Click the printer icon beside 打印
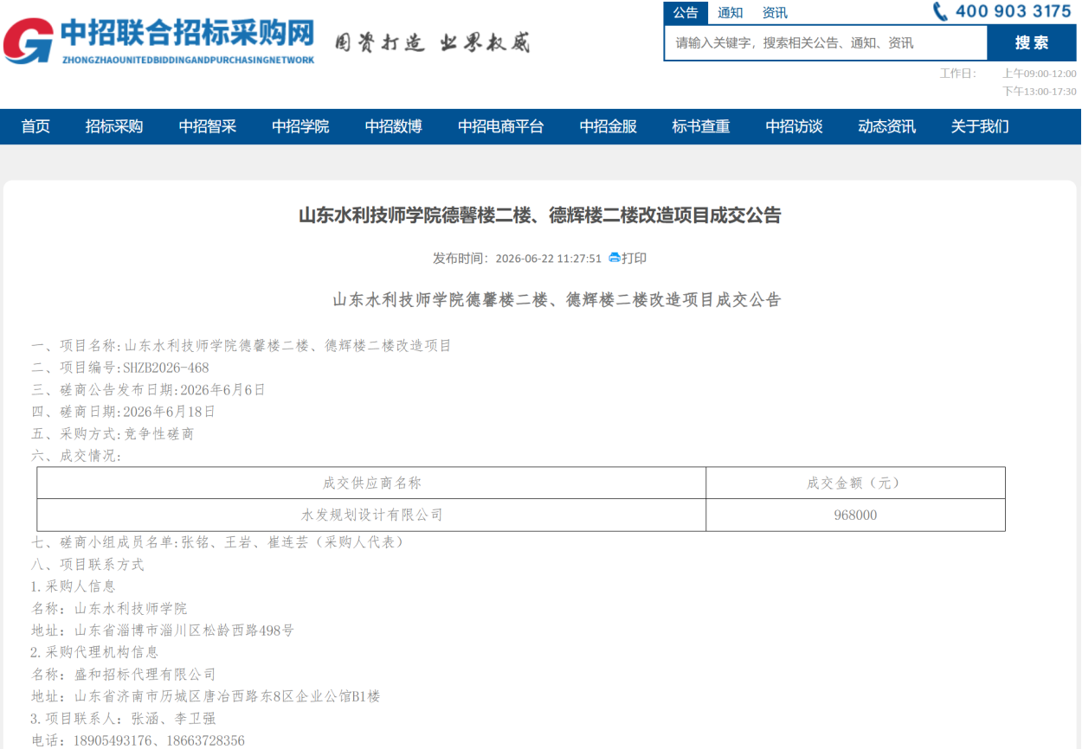 (615, 258)
